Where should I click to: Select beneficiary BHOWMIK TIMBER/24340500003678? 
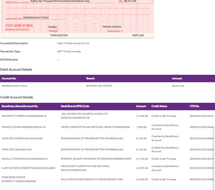point(24,116)
